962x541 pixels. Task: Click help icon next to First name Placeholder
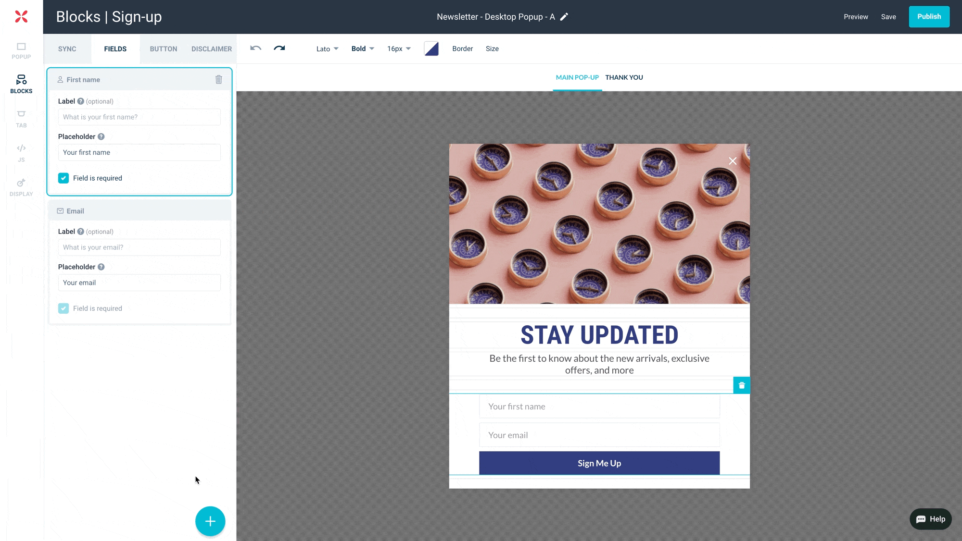point(101,136)
